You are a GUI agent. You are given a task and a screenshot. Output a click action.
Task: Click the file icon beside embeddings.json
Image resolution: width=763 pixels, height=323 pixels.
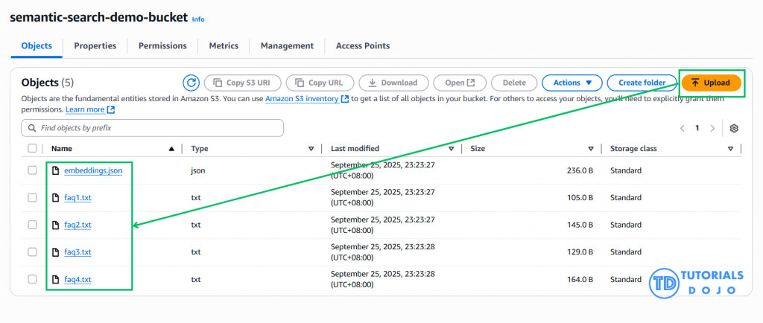coord(55,170)
